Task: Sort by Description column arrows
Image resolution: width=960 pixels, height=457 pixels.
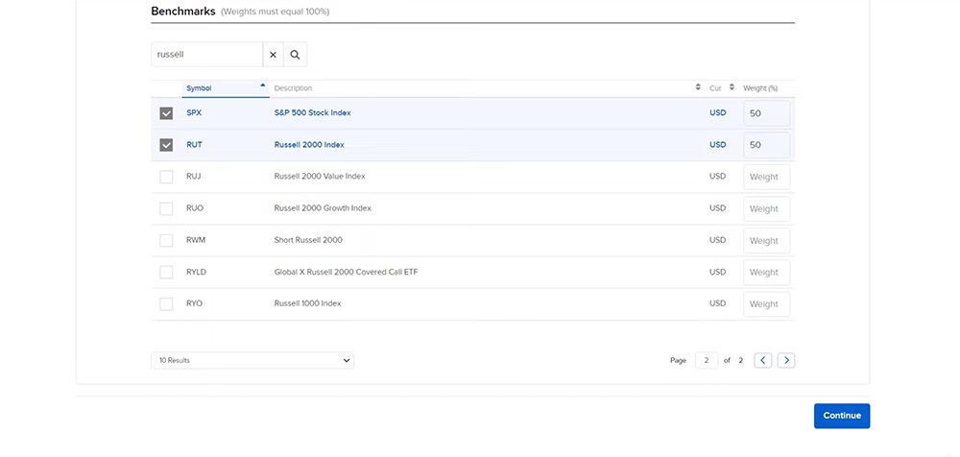Action: [698, 87]
